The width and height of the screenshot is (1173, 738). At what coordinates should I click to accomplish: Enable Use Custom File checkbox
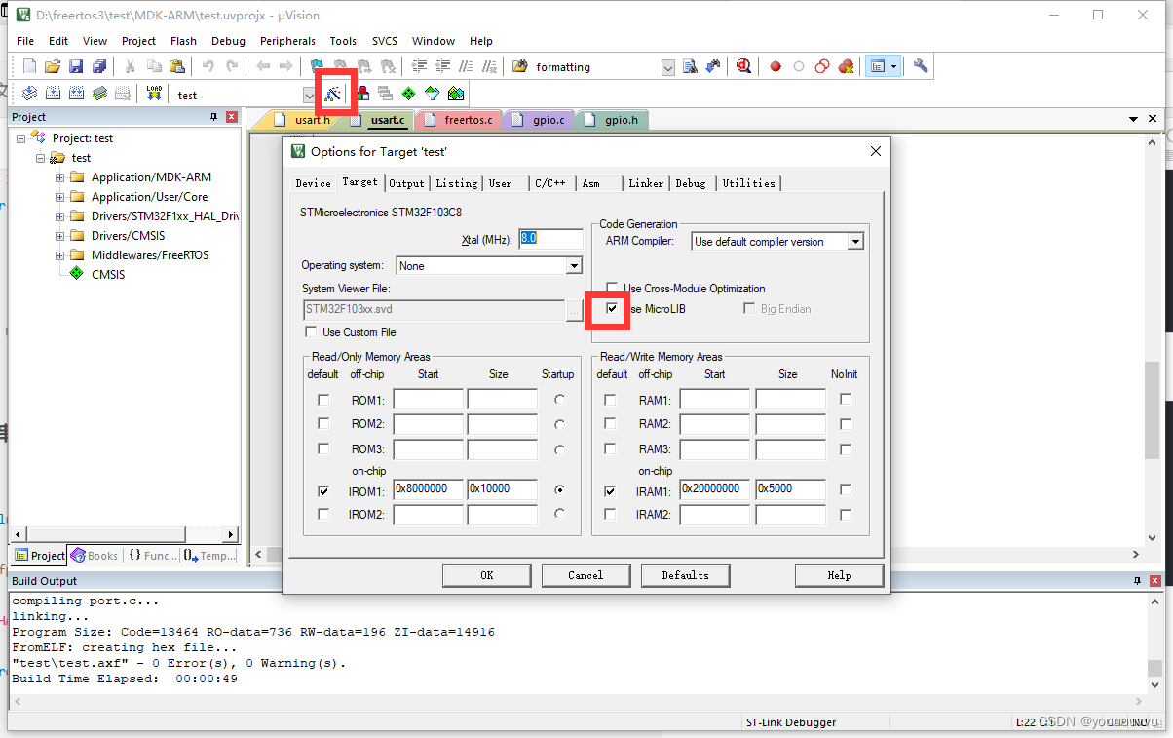coord(312,332)
